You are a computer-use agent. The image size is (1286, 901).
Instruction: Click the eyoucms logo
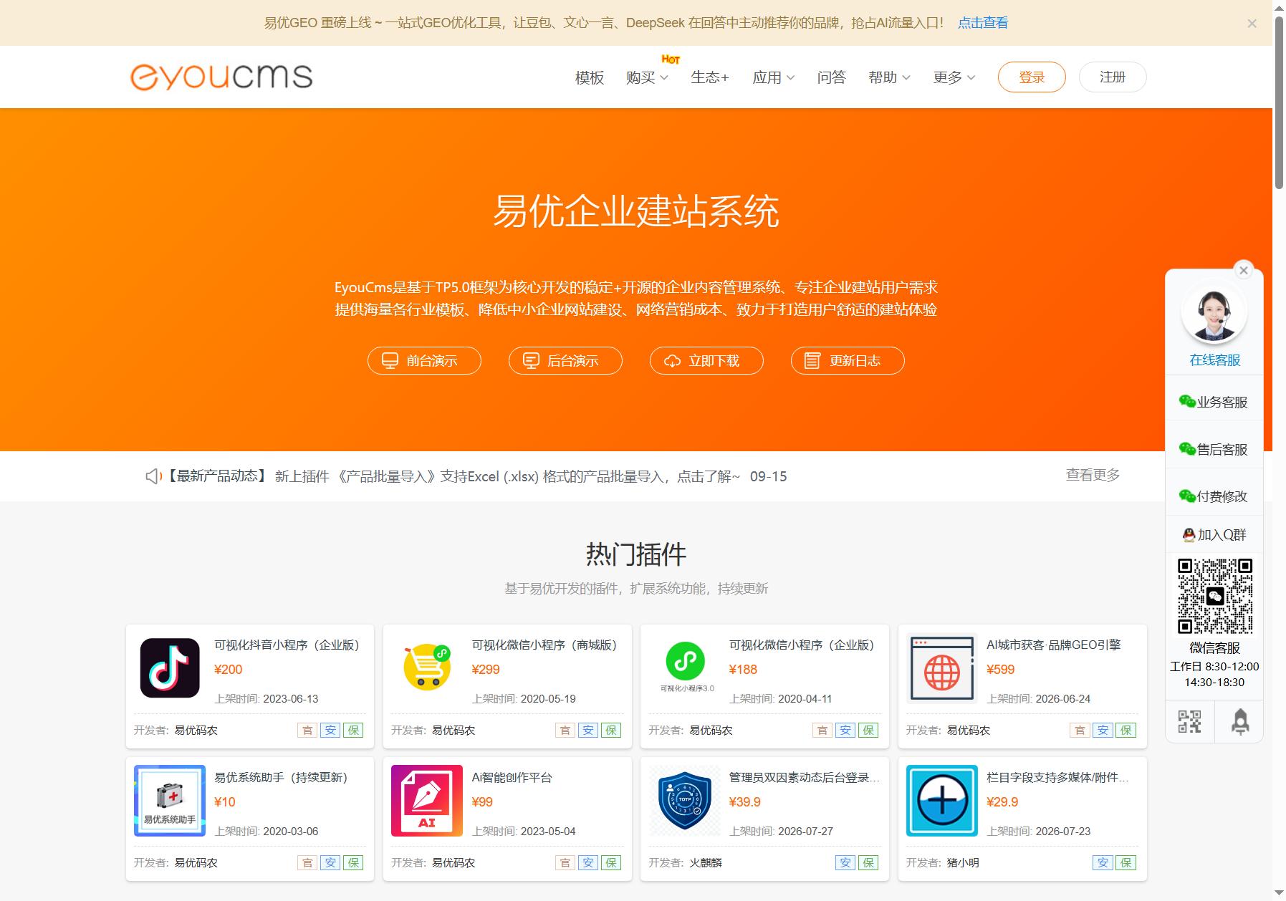pyautogui.click(x=221, y=77)
